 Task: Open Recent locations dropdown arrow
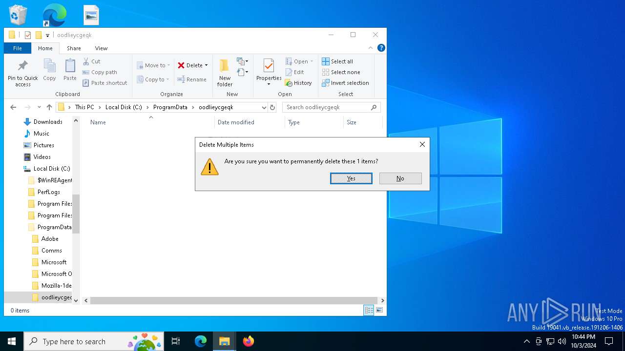point(39,107)
